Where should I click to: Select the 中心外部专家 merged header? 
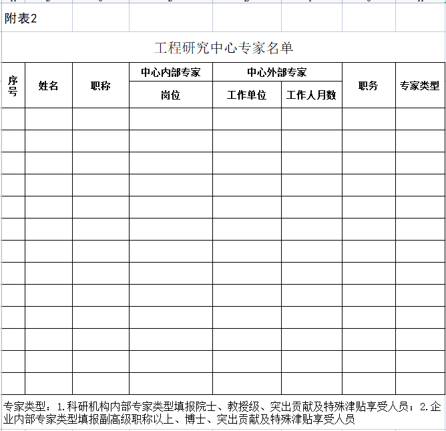277,72
